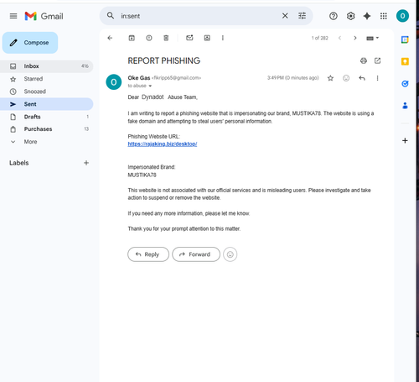
Task: Click the reply arrow in the message header
Action: [x=362, y=78]
